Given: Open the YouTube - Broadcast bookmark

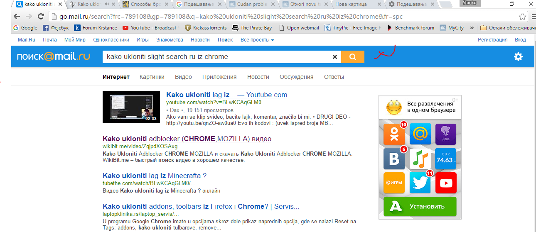Looking at the screenshot, I should 150,28.
